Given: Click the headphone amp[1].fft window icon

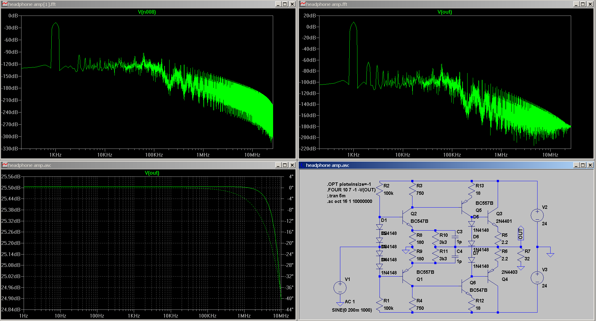Looking at the screenshot, I should pyautogui.click(x=4, y=4).
